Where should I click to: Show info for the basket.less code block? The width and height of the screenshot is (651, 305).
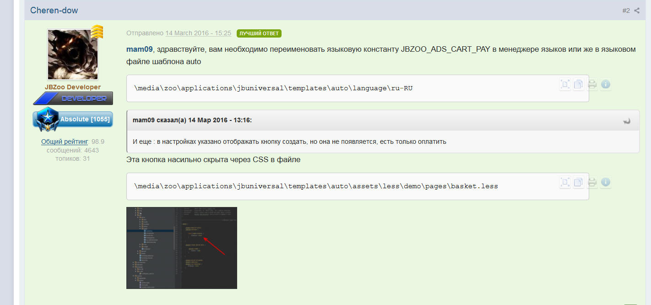(605, 182)
